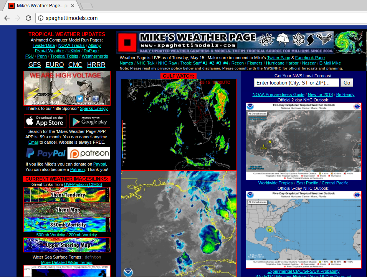Click the red square logo in banner
This screenshot has height=277, width=367.
[x=127, y=42]
